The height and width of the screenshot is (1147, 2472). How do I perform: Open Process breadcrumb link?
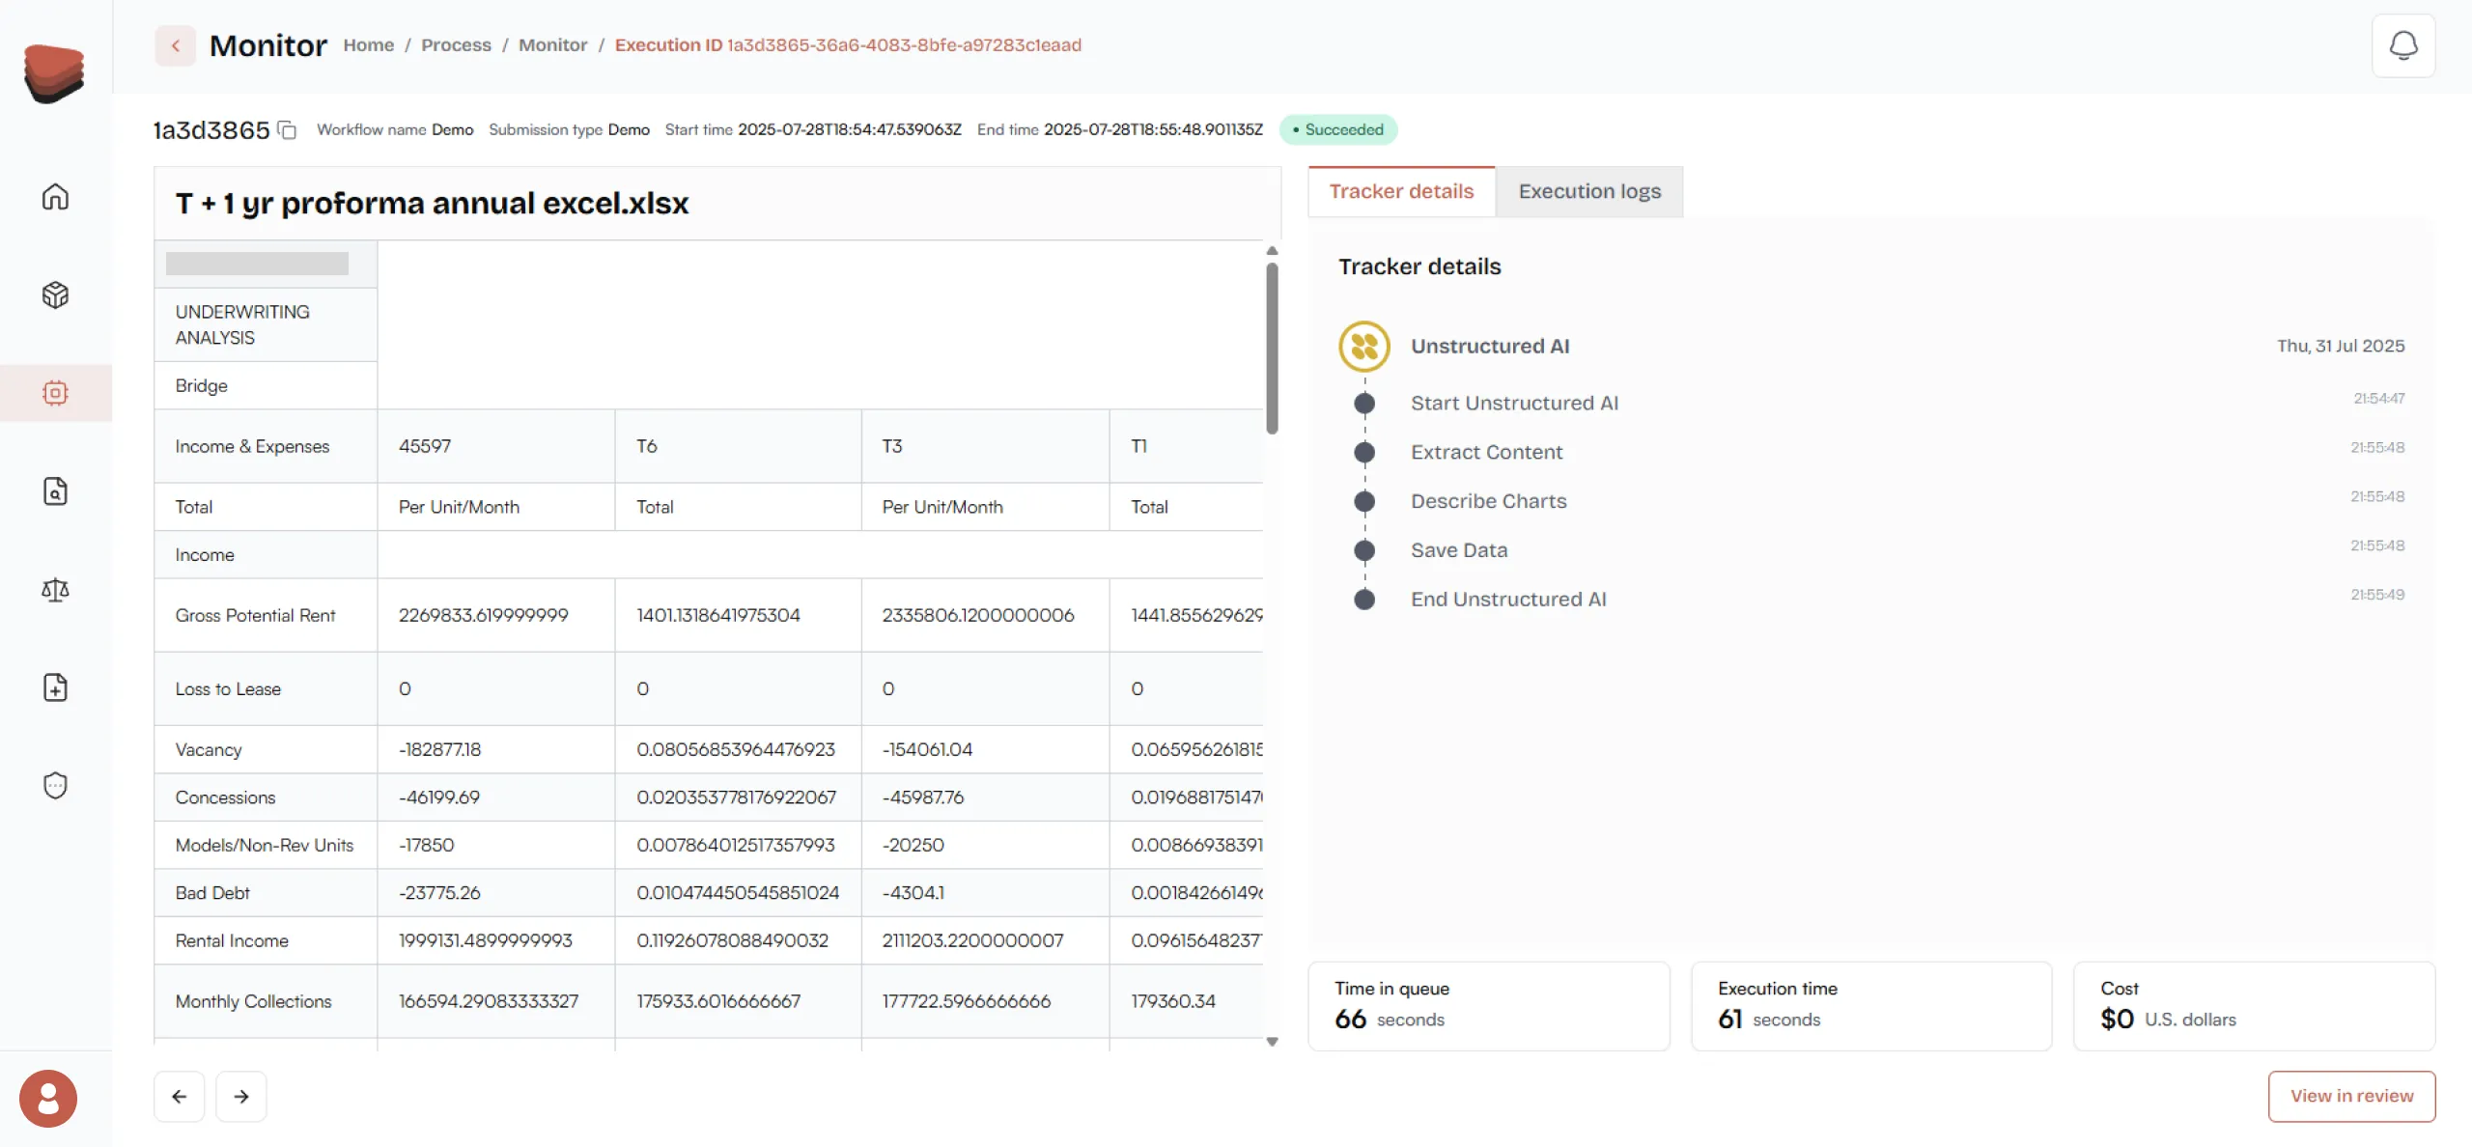[456, 45]
